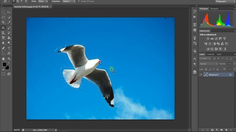The image size is (236, 132).
Task: Select the Move tool
Action: pos(9,12)
